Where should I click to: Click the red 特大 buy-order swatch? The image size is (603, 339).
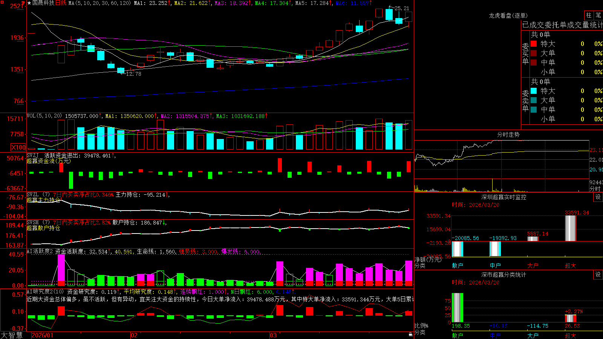point(534,44)
